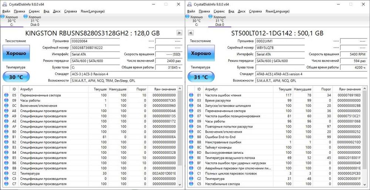Open Сервис menu in left window
This screenshot has height=190, width=370.
click(x=34, y=11)
